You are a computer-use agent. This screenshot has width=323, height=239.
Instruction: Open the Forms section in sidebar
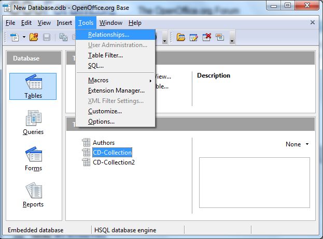33,159
